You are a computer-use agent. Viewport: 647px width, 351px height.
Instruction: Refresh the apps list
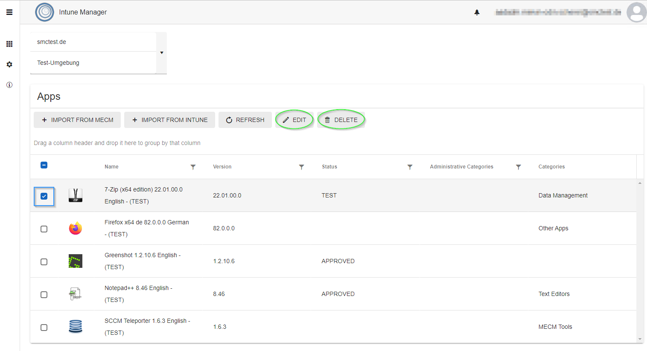(245, 120)
